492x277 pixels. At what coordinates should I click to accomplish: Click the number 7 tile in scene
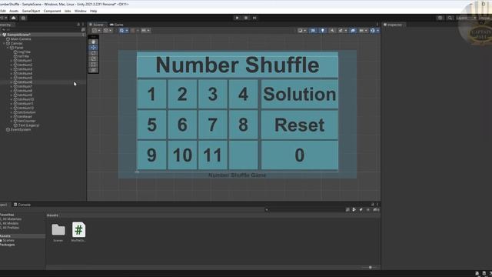[213, 125]
